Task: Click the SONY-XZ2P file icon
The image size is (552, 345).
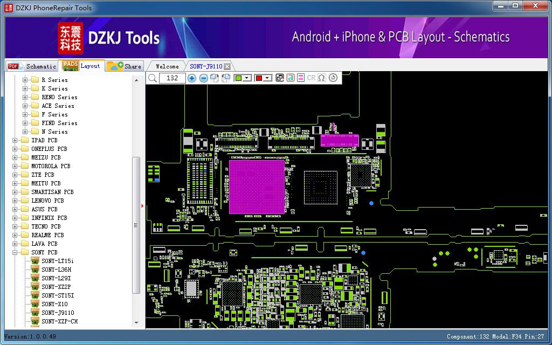Action: pos(35,287)
